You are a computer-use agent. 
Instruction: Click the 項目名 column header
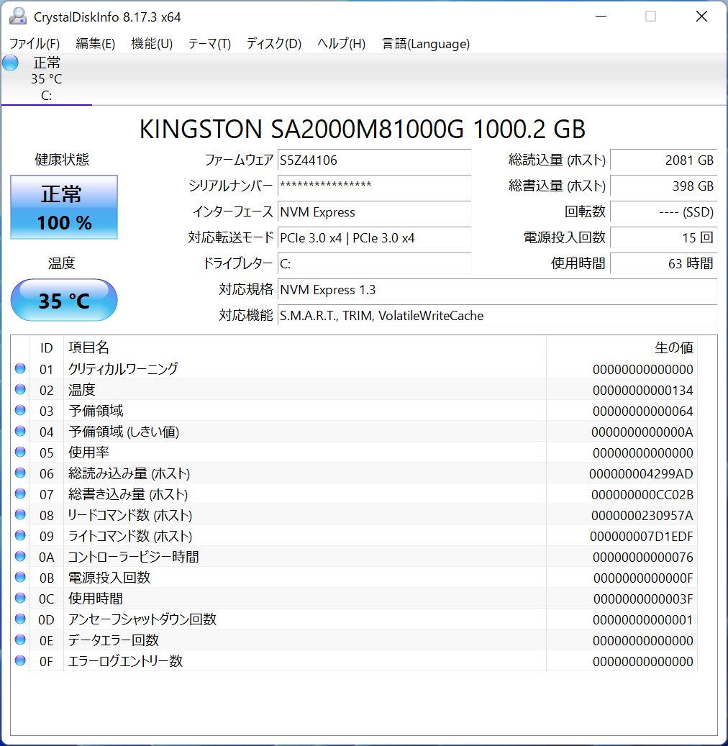point(88,348)
